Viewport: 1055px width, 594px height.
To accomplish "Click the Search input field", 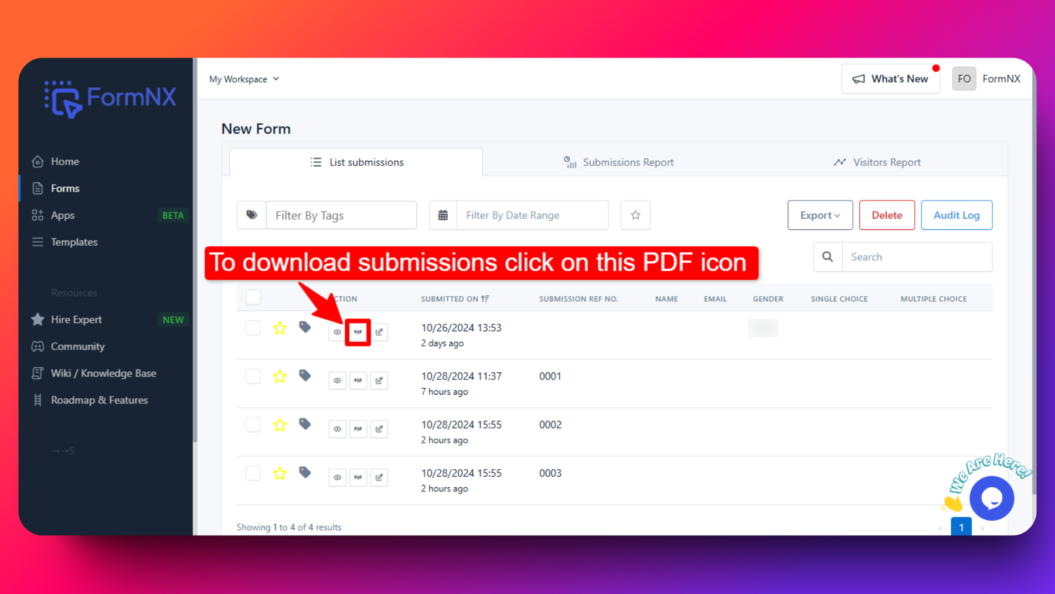I will coord(917,257).
